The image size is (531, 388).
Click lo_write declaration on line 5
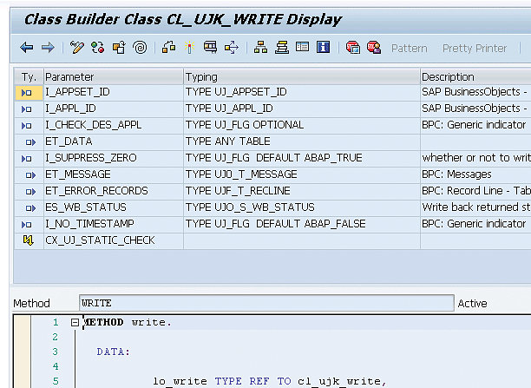coord(270,381)
